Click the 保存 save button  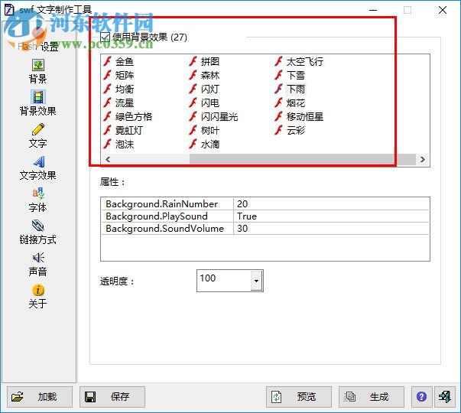tap(112, 397)
